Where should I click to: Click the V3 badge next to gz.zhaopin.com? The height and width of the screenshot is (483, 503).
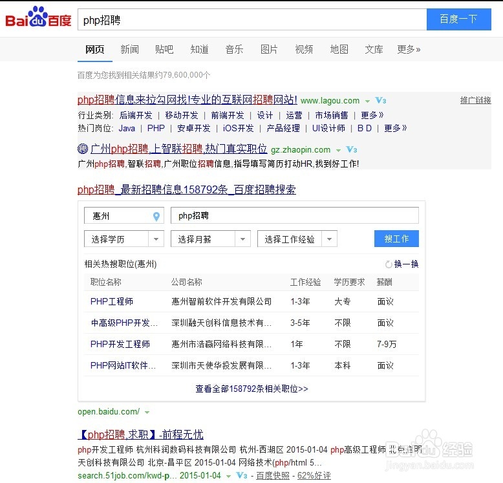(x=351, y=149)
